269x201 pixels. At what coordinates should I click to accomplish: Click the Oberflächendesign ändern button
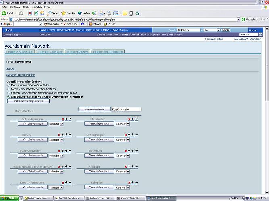(x=28, y=101)
